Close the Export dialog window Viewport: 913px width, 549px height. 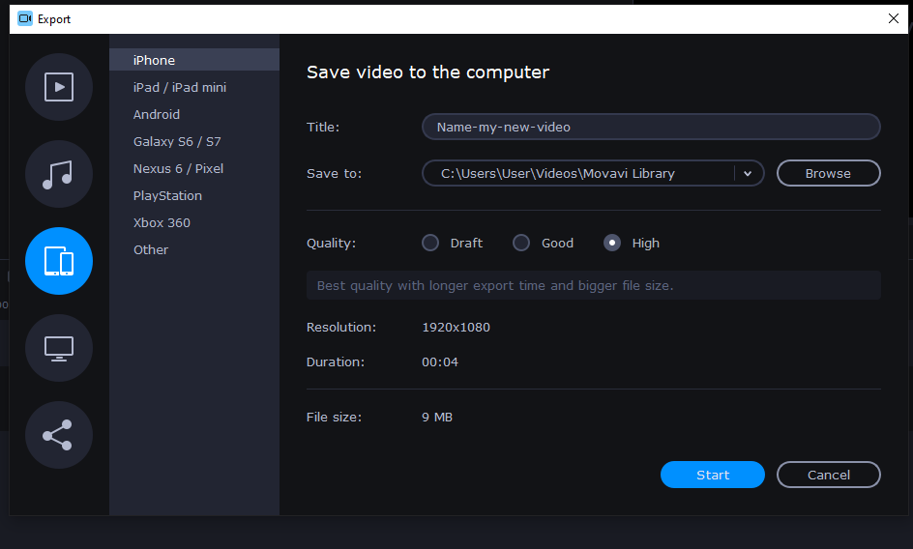pos(893,18)
